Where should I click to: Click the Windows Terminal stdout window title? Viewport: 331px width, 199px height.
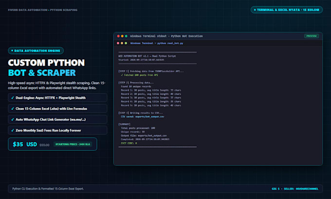click(x=166, y=36)
